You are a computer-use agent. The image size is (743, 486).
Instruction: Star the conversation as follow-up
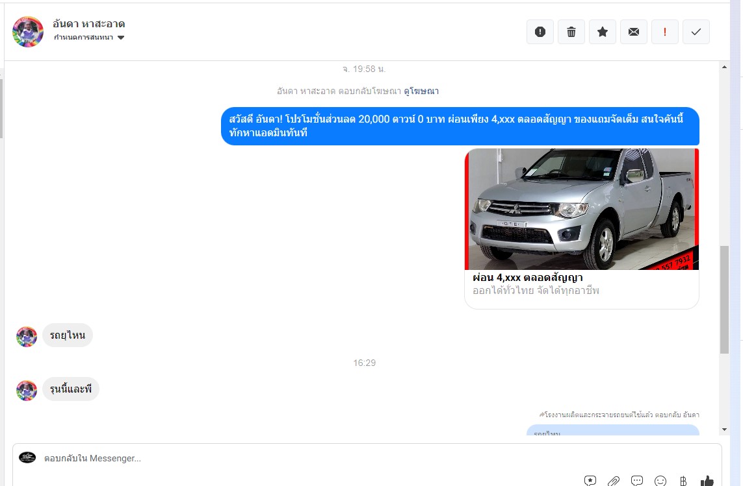click(x=603, y=32)
